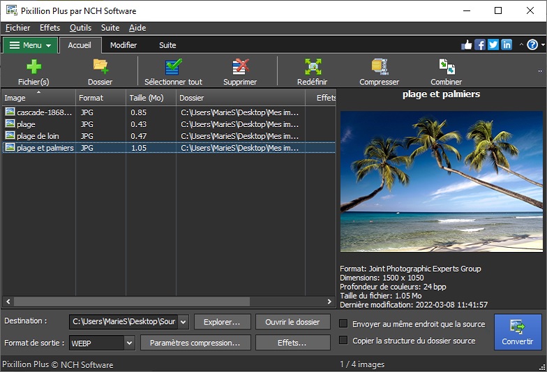Select the plage de loin row
This screenshot has height=372, width=547.
[x=169, y=135]
